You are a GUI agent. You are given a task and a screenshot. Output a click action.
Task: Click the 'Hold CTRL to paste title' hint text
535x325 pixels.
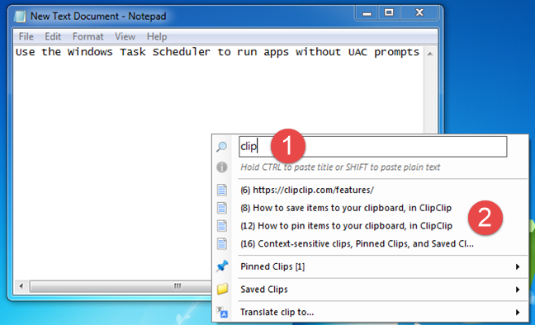(340, 167)
